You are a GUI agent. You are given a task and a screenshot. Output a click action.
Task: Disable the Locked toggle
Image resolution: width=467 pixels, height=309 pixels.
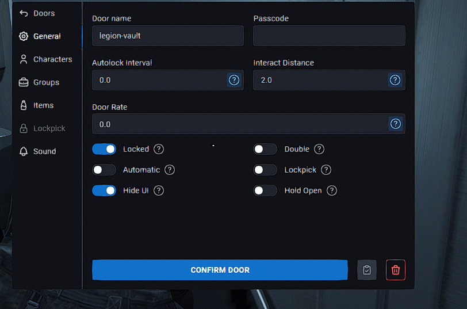(104, 149)
